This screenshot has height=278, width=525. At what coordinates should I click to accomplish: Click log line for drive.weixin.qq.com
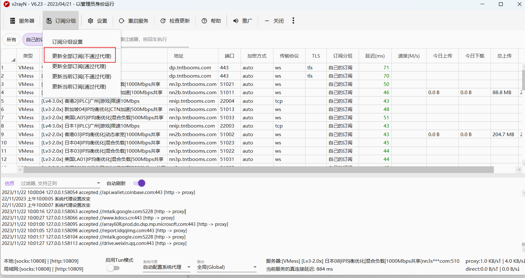[x=94, y=243]
